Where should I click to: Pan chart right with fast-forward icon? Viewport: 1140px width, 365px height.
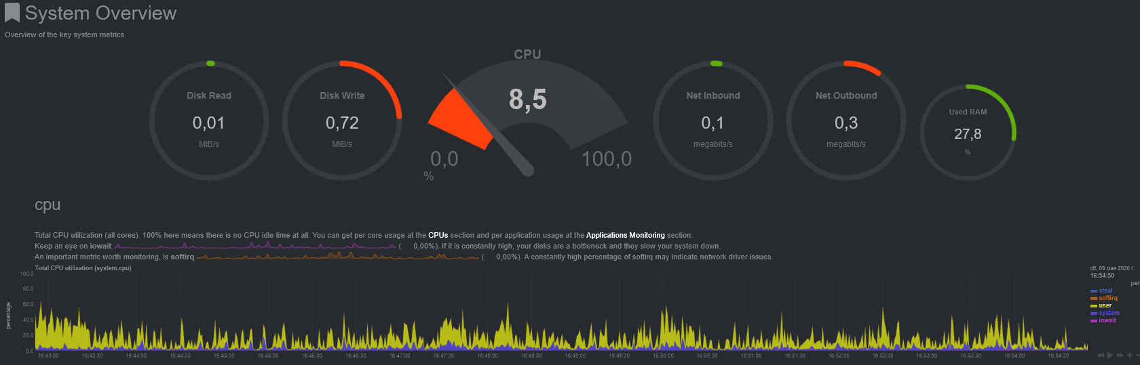pos(1120,356)
